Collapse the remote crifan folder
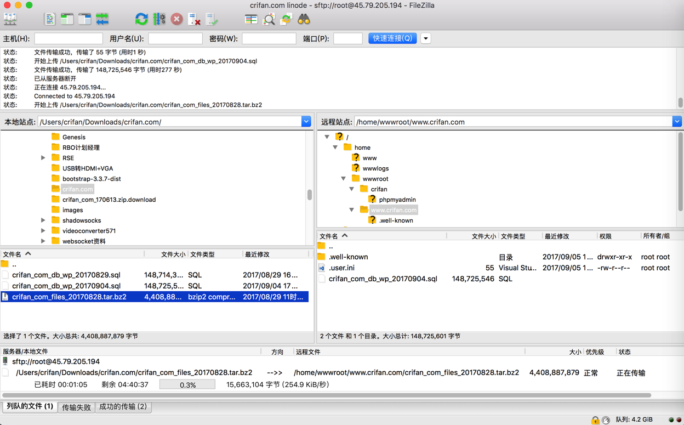This screenshot has height=425, width=684. coord(352,189)
